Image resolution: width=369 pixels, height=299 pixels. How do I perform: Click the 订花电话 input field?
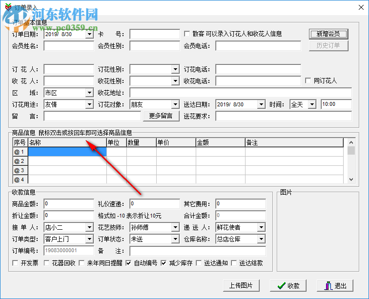click(x=258, y=69)
